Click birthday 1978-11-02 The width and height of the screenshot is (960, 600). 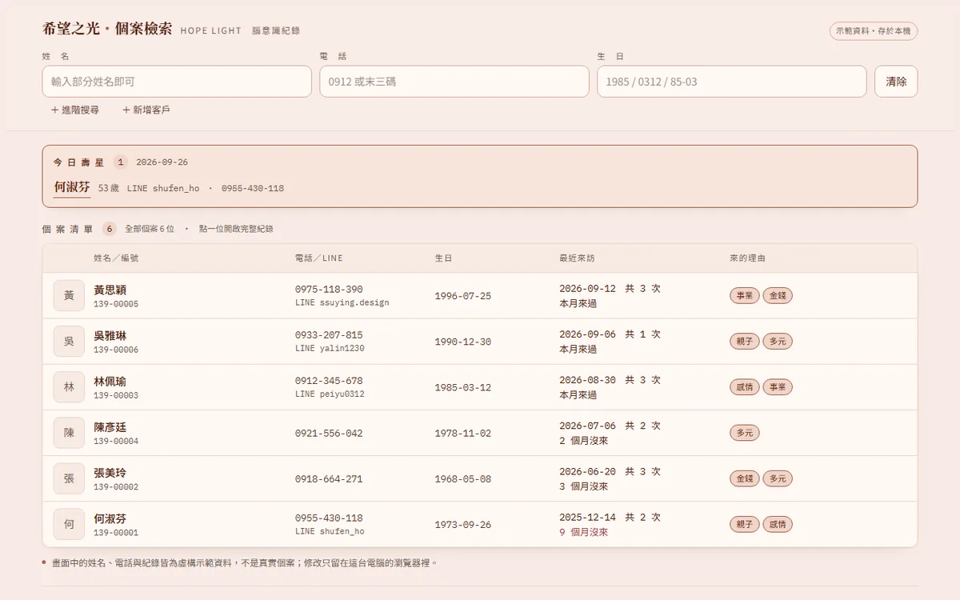pyautogui.click(x=463, y=433)
